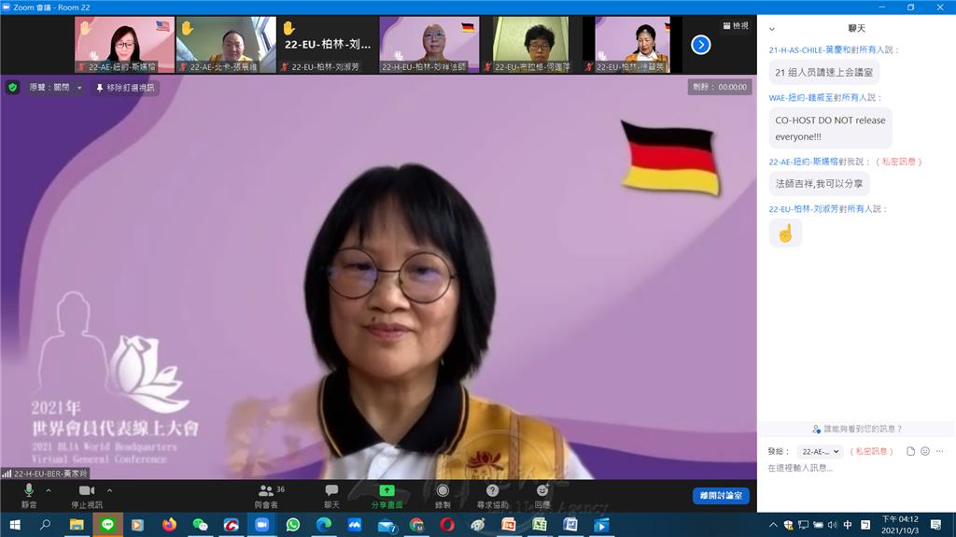Viewport: 956px width, 537px height.
Task: Open more chat options ellipsis
Action: (x=939, y=452)
